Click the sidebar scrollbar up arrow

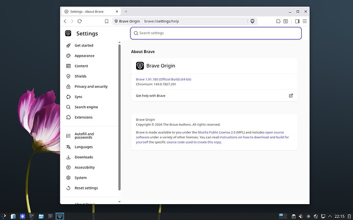[x=119, y=42]
